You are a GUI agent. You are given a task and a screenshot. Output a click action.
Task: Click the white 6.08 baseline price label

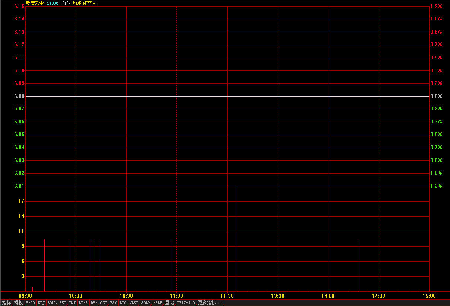coord(19,96)
